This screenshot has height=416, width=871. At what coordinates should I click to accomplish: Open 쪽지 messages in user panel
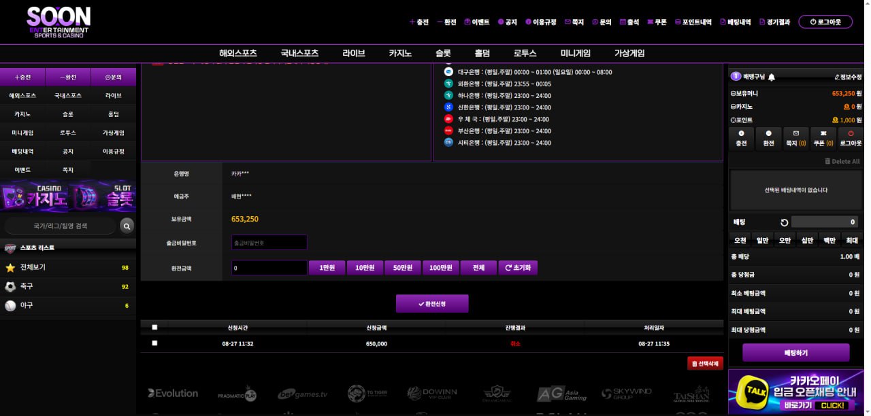click(795, 138)
